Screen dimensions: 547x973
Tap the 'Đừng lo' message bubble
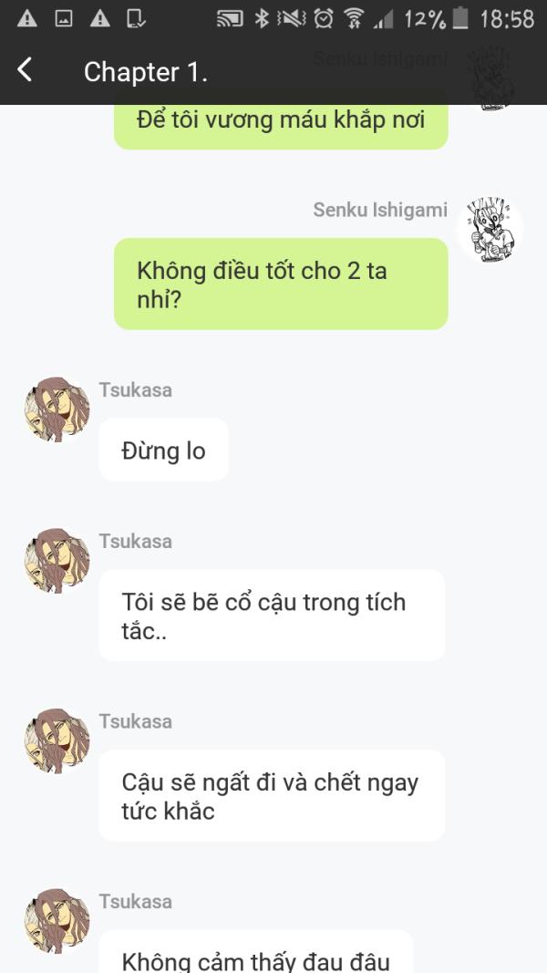[164, 450]
